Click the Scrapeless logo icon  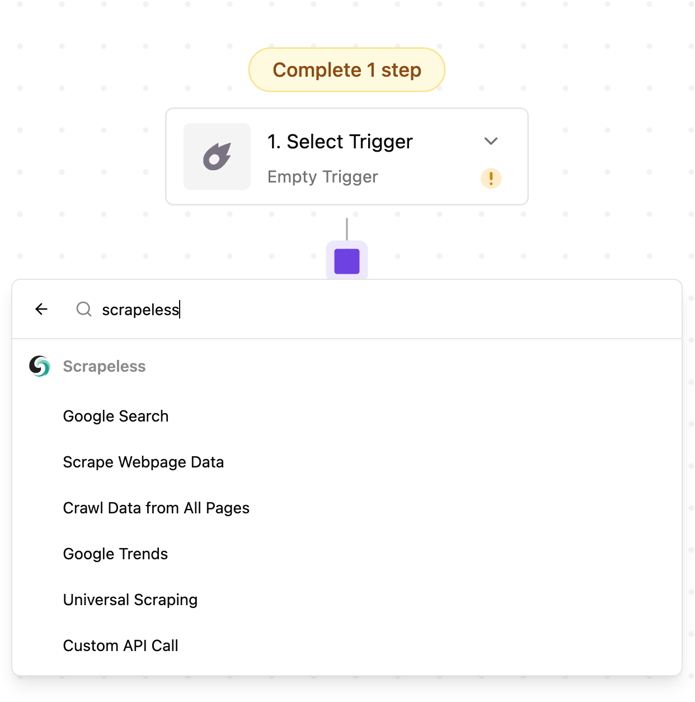point(40,366)
